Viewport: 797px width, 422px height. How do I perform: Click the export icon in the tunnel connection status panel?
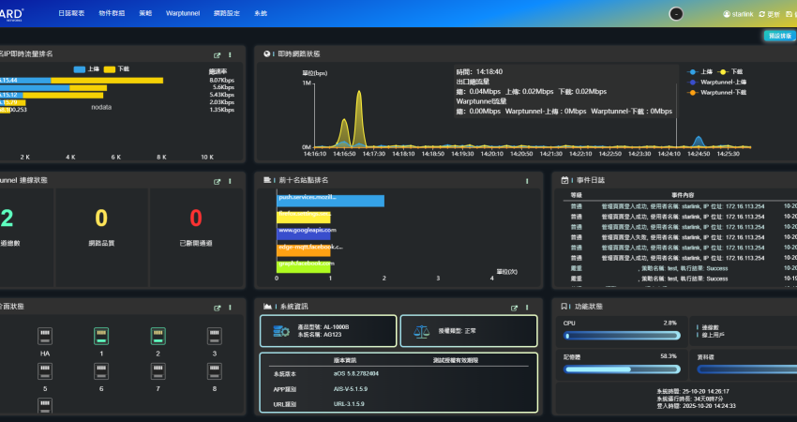tap(218, 181)
